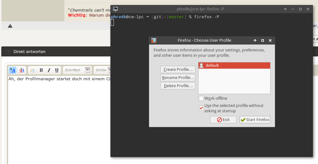Minimize the terminal window
The image size is (318, 164).
tap(293, 9)
